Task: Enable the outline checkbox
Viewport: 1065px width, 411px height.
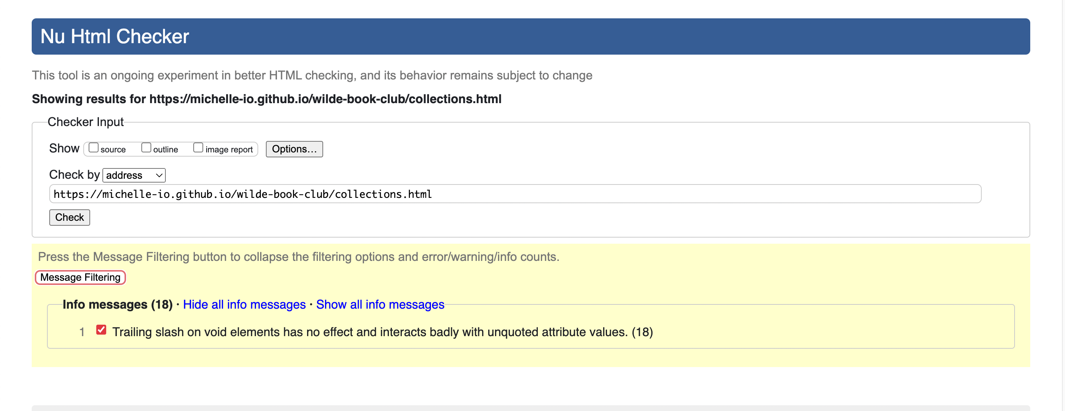Action: (146, 147)
